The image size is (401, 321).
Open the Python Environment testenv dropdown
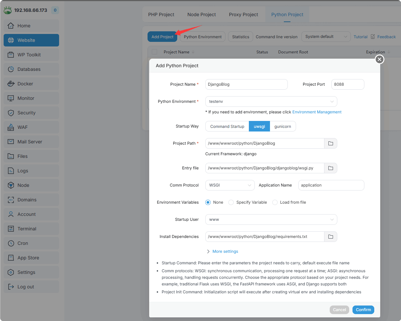coord(271,102)
